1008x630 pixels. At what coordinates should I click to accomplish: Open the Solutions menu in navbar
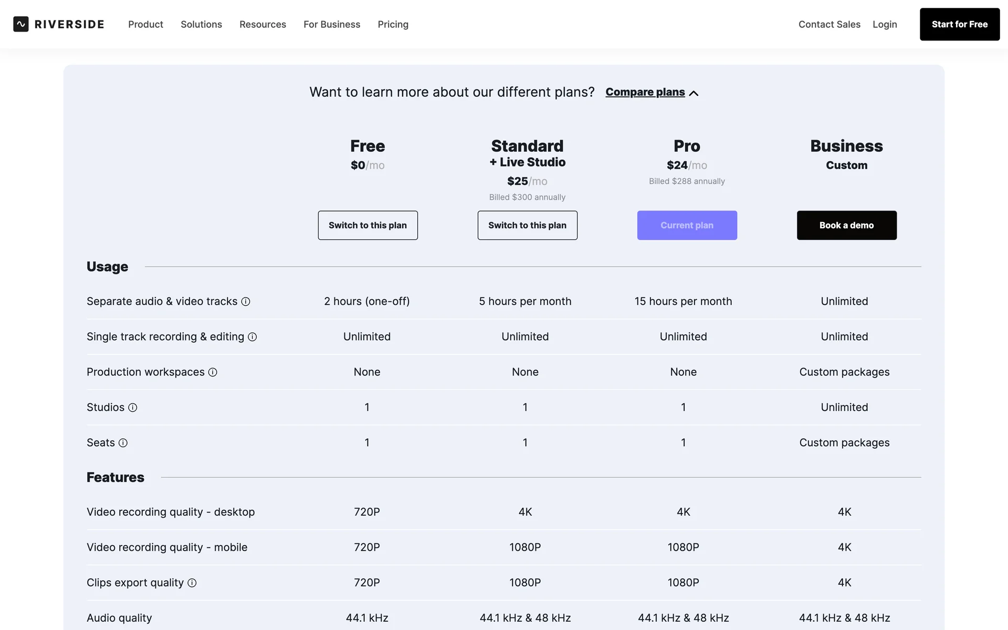click(201, 24)
